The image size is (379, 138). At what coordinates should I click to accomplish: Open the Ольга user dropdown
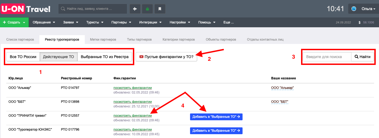point(368,9)
